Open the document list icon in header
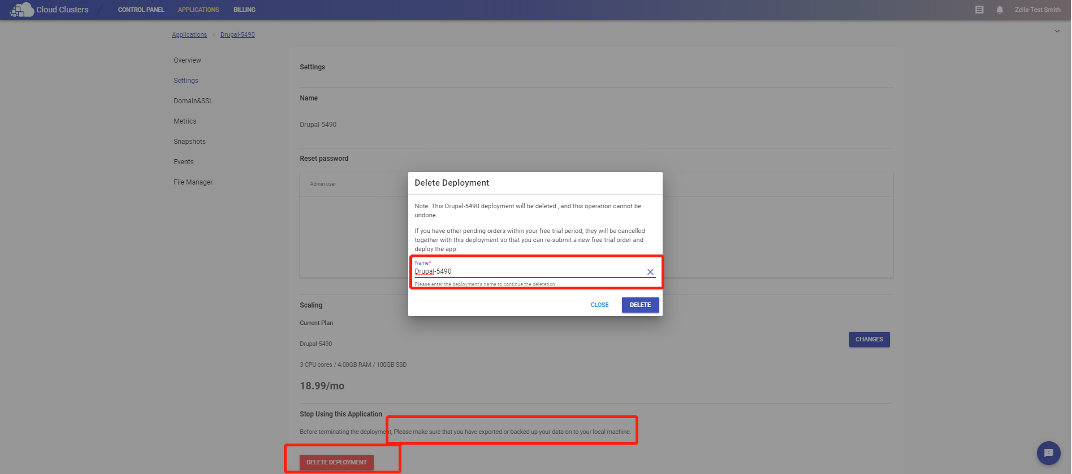Image resolution: width=1072 pixels, height=474 pixels. (x=979, y=10)
